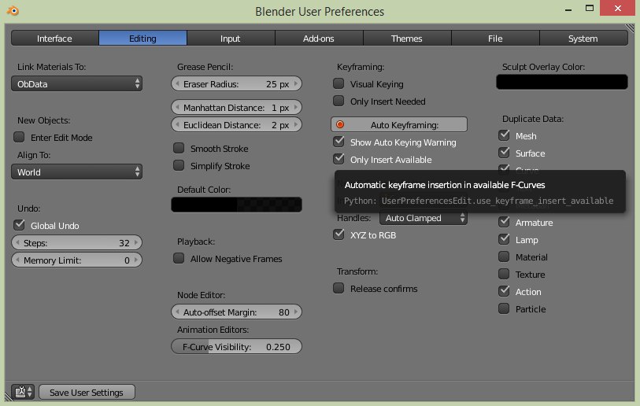Viewport: 640px width, 406px height.
Task: Toggle Allow Negative Frames checkbox
Action: pyautogui.click(x=179, y=258)
